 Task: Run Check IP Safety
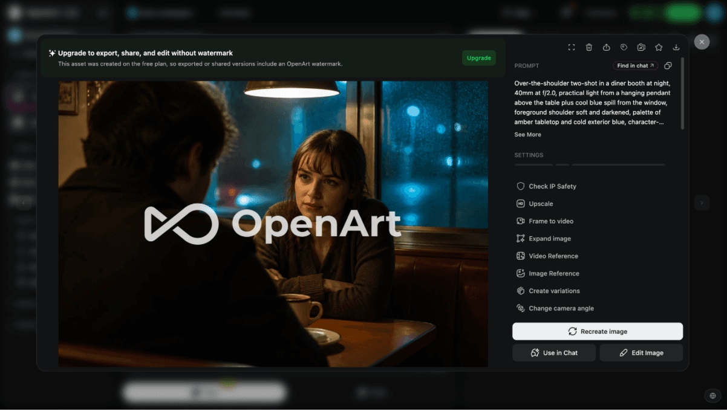click(x=546, y=186)
